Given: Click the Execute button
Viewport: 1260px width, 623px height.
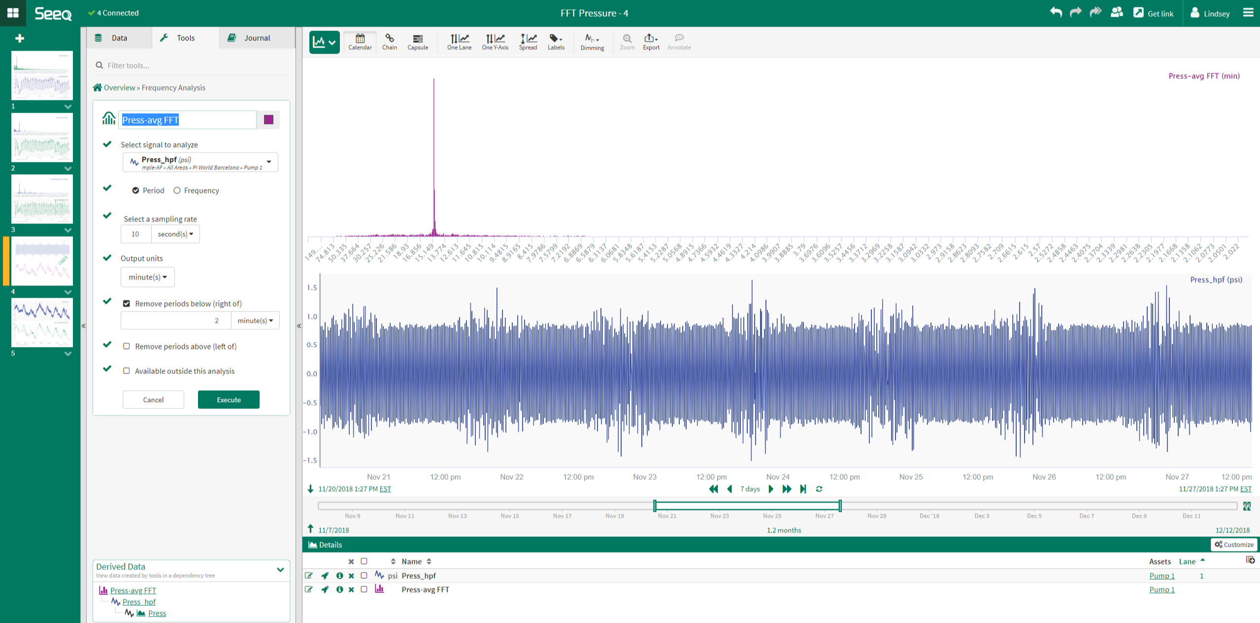Looking at the screenshot, I should point(229,400).
